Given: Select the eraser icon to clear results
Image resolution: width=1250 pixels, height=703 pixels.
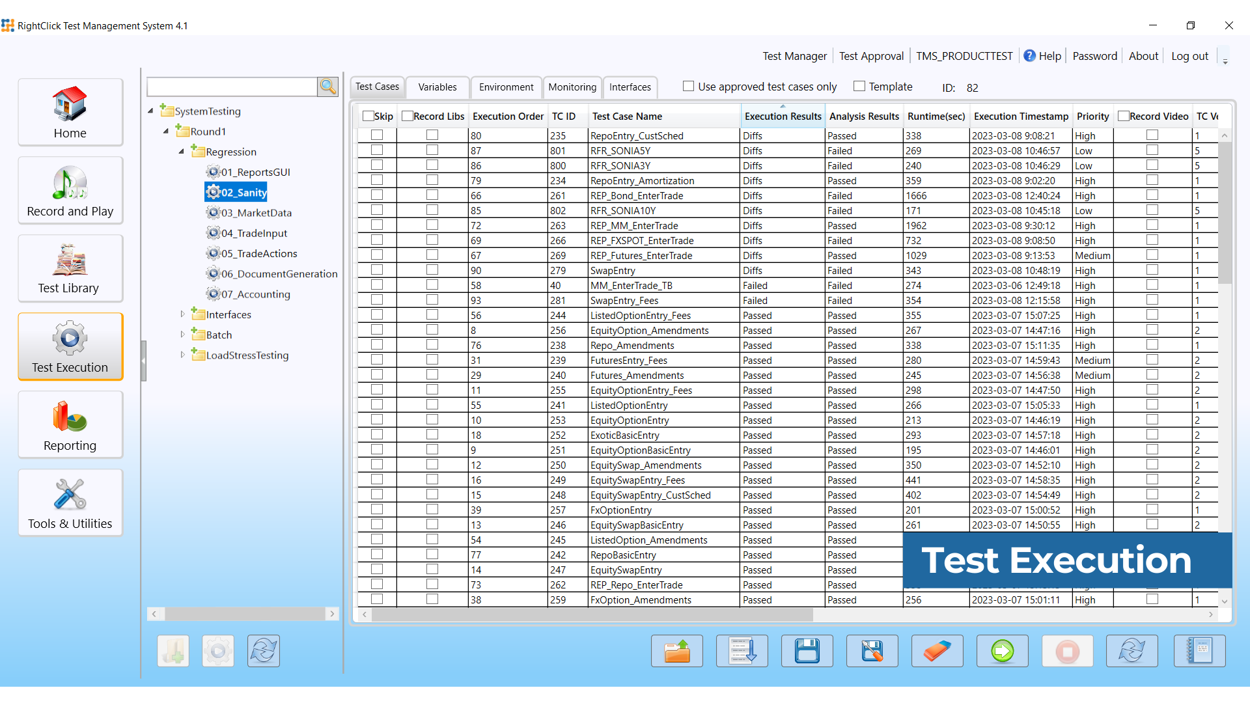Looking at the screenshot, I should tap(937, 651).
